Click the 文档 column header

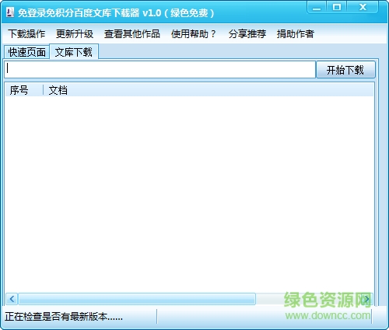(58, 90)
